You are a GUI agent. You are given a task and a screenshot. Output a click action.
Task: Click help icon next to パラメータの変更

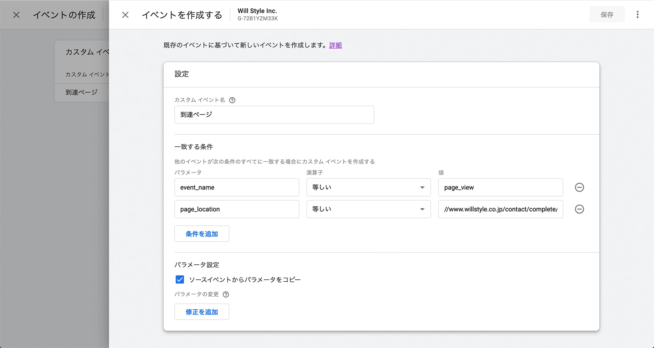(x=226, y=294)
